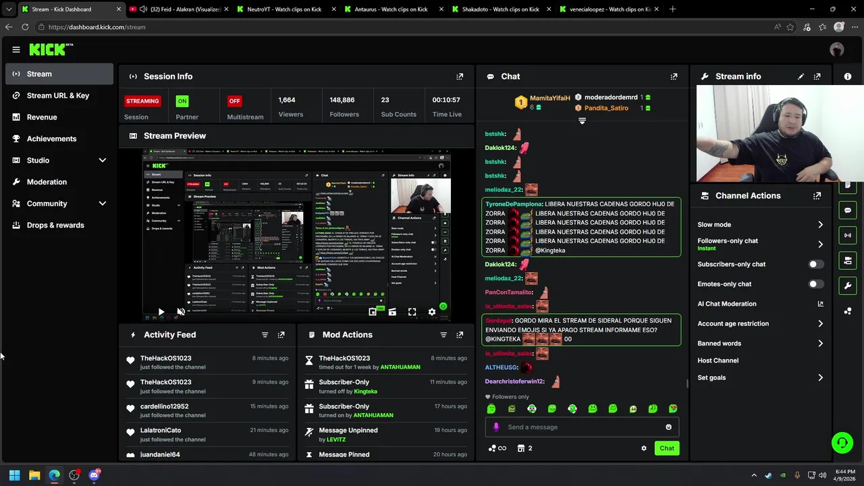This screenshot has height=486, width=864.
Task: Open a new browser tab
Action: (672, 9)
